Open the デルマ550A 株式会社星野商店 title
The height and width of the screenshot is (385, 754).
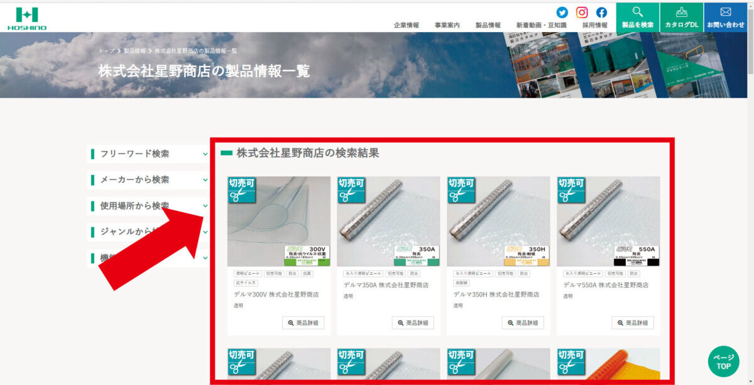pos(606,285)
